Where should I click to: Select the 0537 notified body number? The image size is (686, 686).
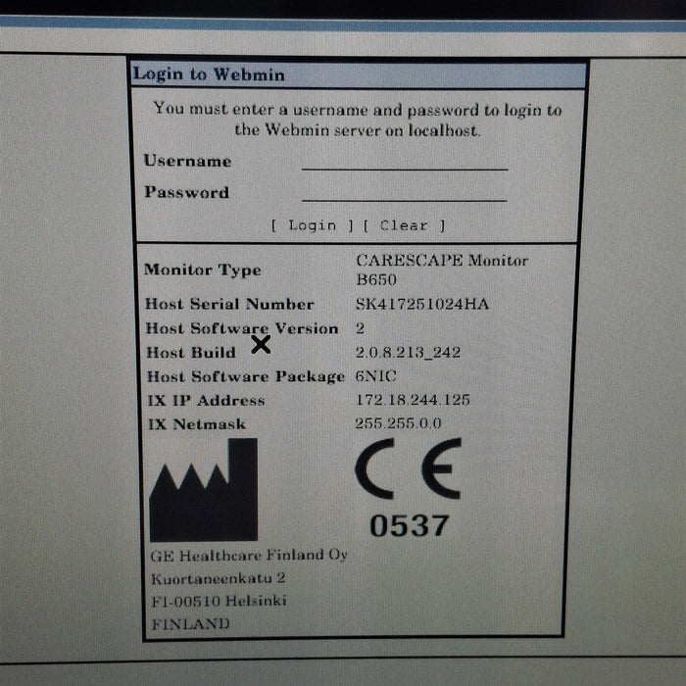[x=410, y=526]
